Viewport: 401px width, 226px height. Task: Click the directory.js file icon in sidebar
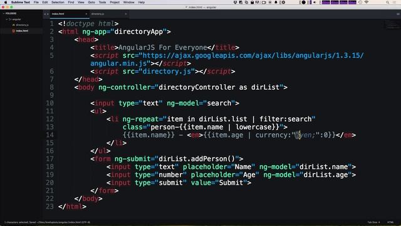[x=14, y=25]
